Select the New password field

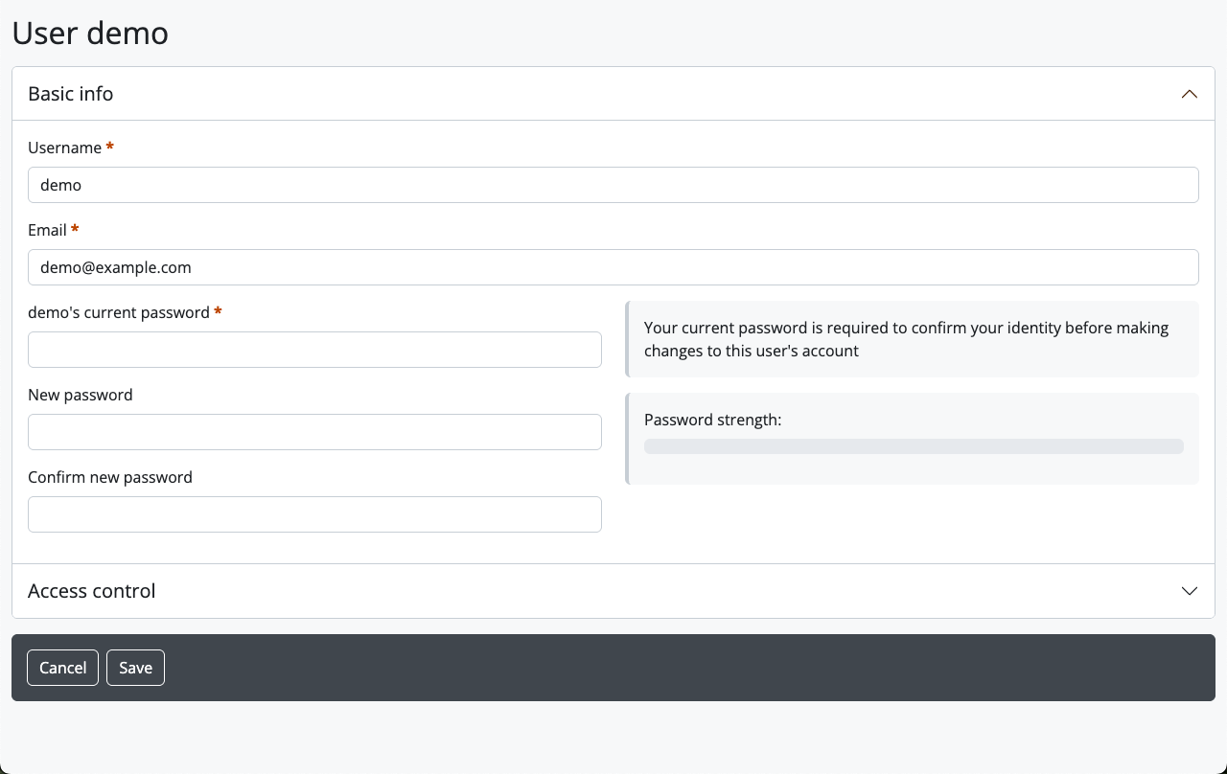tap(314, 432)
